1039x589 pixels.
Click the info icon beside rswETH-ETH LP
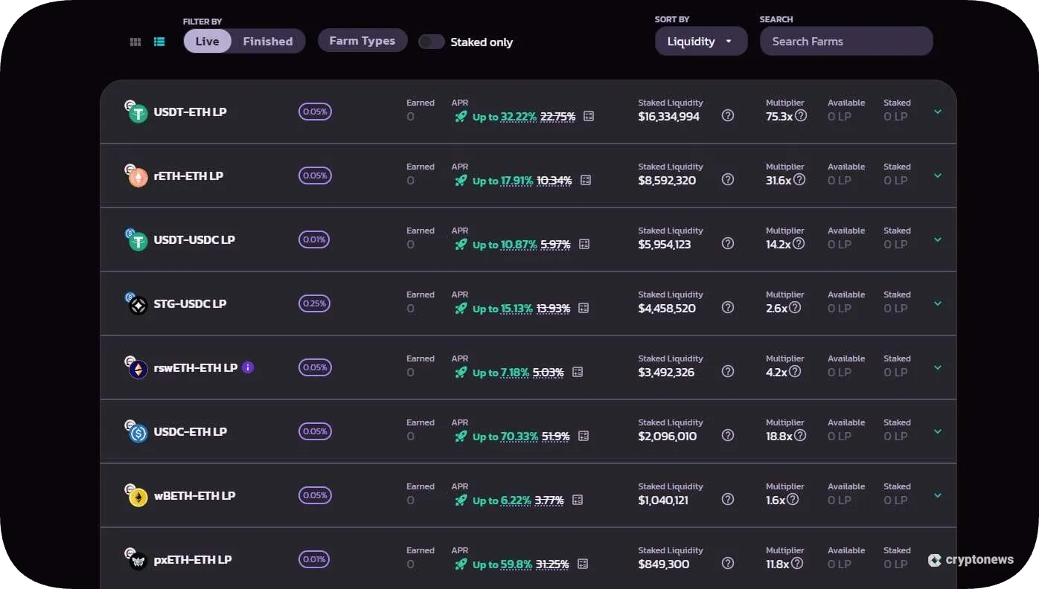coord(248,367)
